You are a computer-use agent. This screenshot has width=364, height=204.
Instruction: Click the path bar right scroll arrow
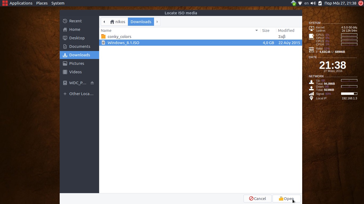157,22
